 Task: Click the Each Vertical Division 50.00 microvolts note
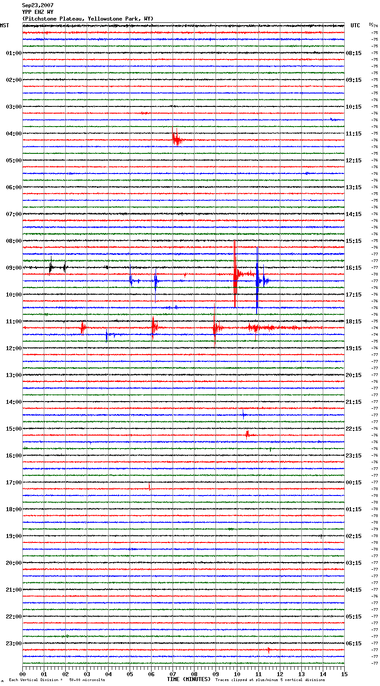coord(57,680)
